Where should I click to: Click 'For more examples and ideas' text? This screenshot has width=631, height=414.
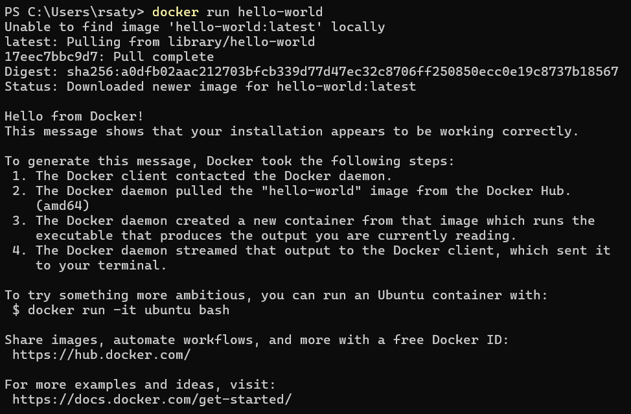coord(140,385)
